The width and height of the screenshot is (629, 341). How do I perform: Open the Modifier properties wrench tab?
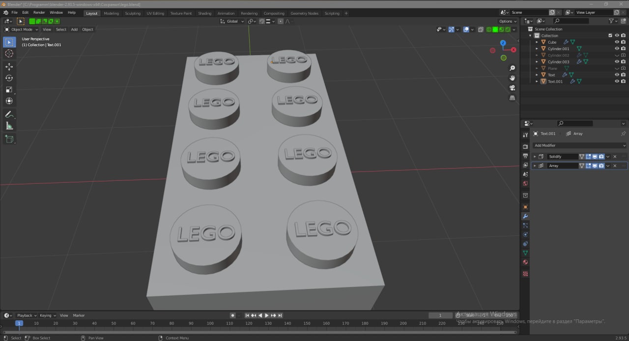click(525, 216)
